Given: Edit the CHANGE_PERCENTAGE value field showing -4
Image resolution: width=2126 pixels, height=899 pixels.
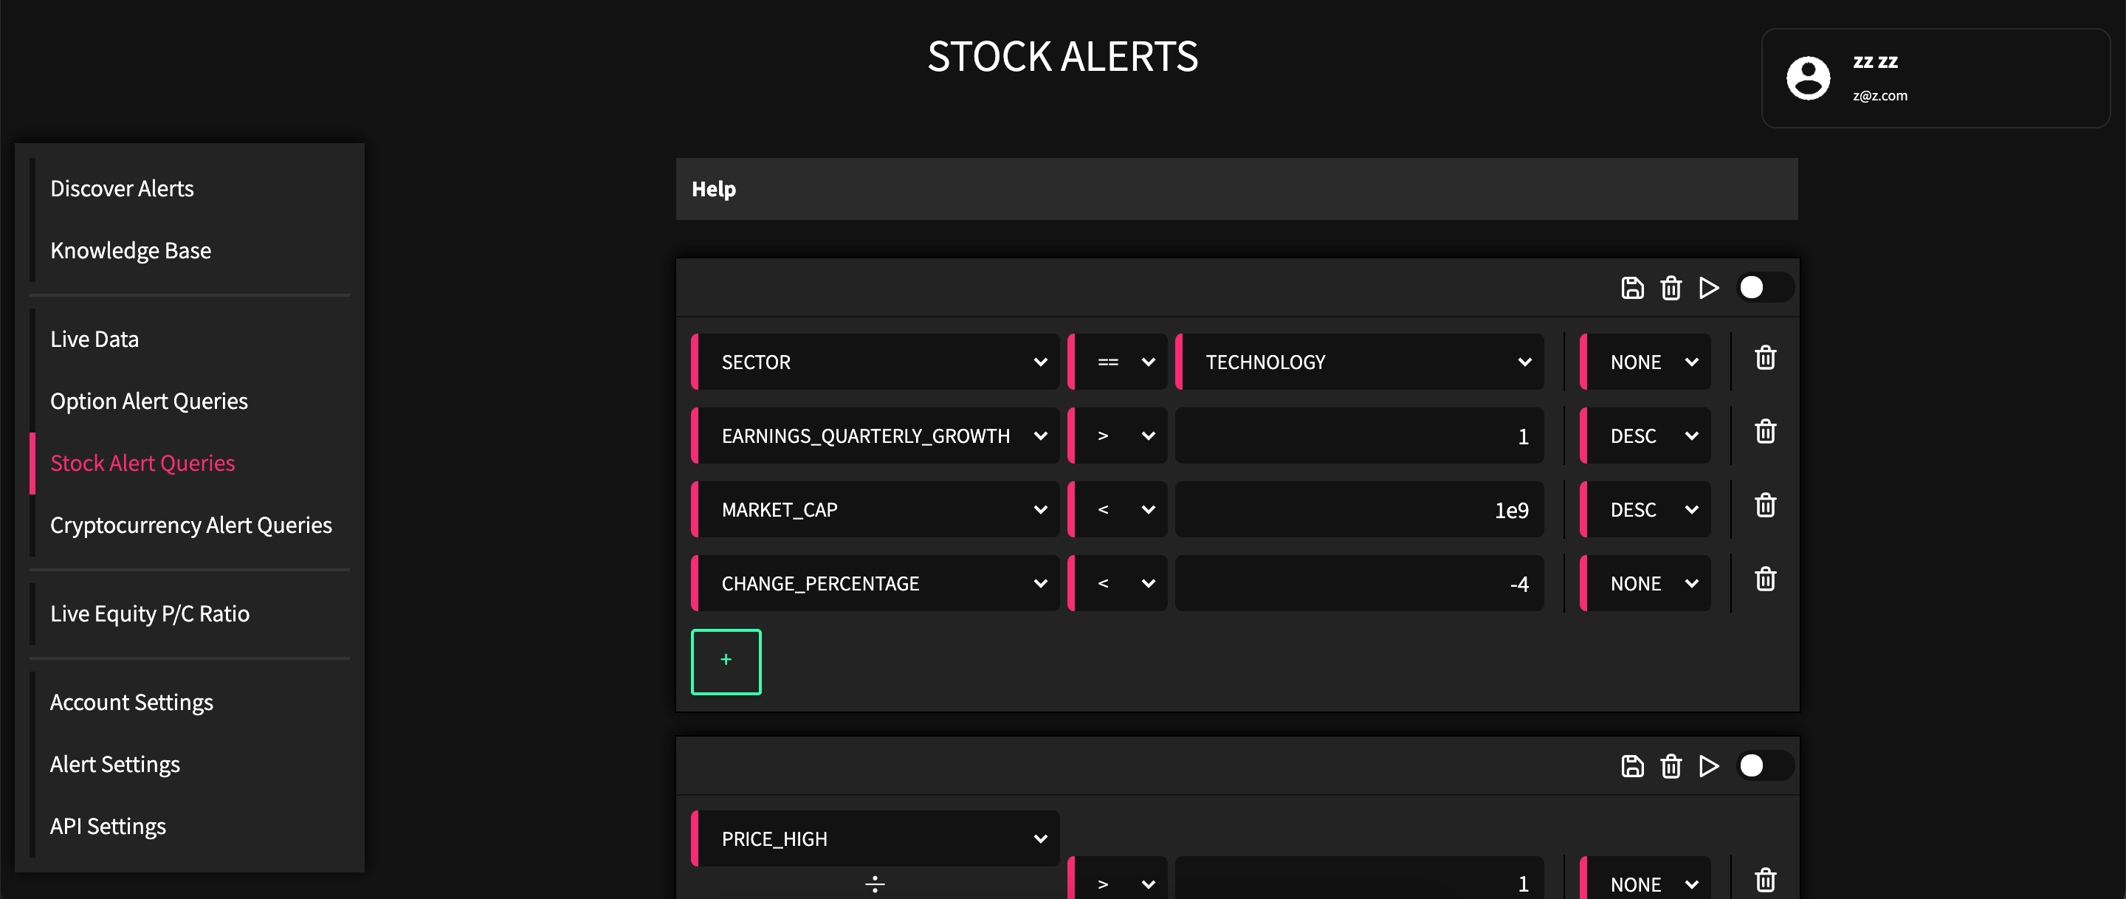Looking at the screenshot, I should pos(1359,583).
